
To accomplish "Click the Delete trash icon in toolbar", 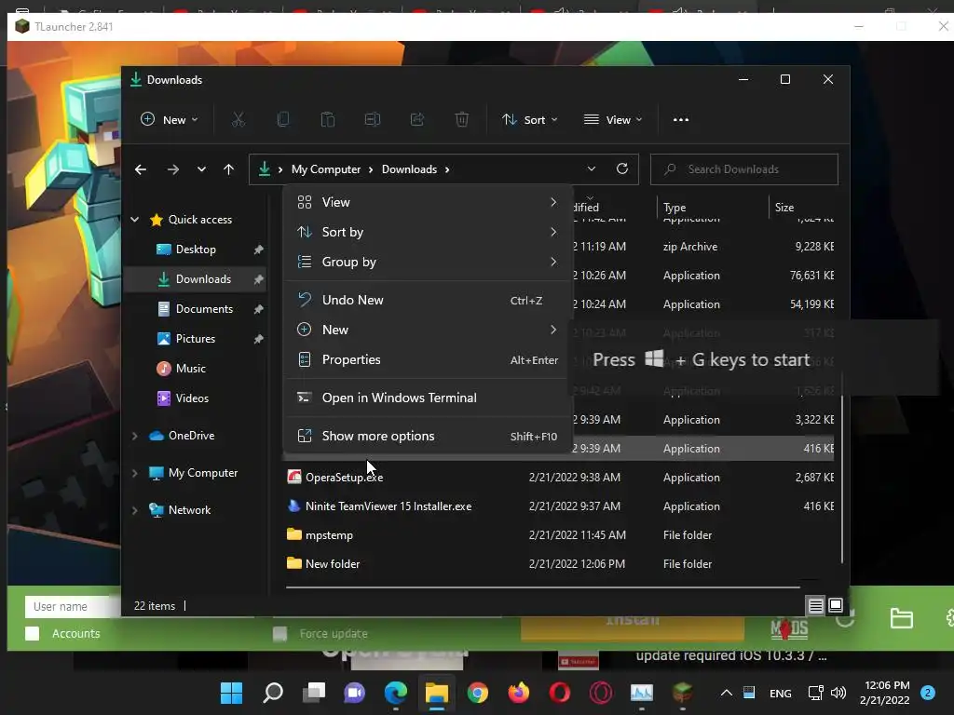I will pos(462,120).
